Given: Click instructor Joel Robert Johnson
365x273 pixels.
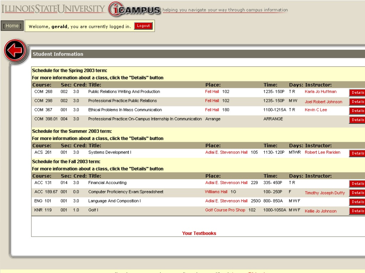Looking at the screenshot, I should coord(324,102).
